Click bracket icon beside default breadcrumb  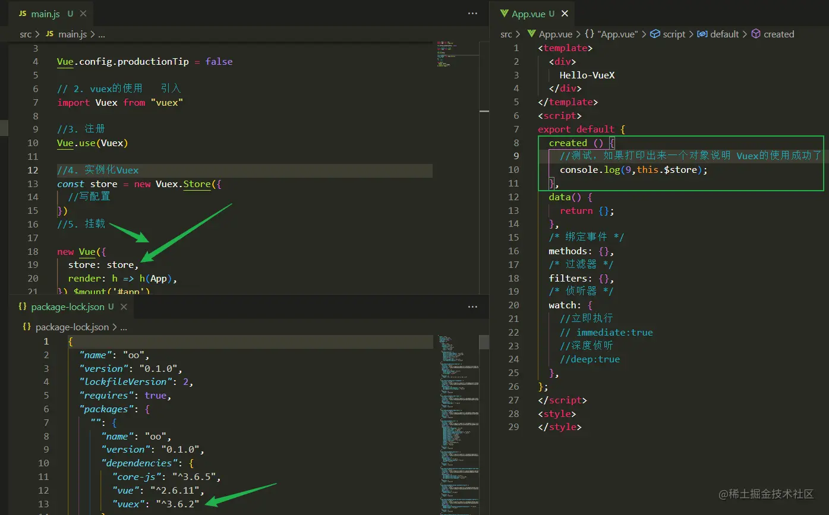[x=702, y=34]
